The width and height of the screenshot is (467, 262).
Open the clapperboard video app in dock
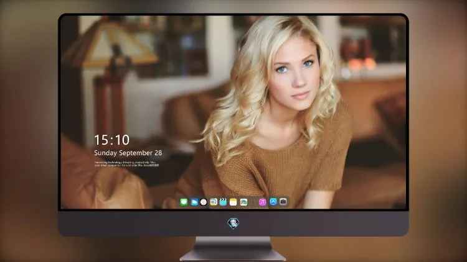tap(223, 202)
